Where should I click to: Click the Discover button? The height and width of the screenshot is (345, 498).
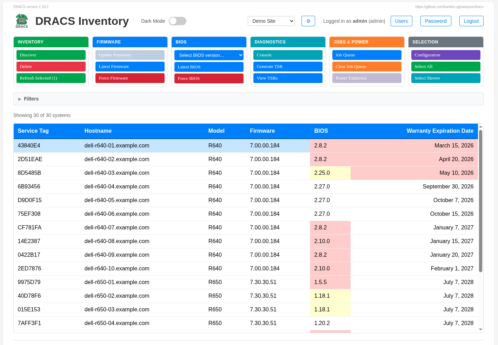[51, 55]
